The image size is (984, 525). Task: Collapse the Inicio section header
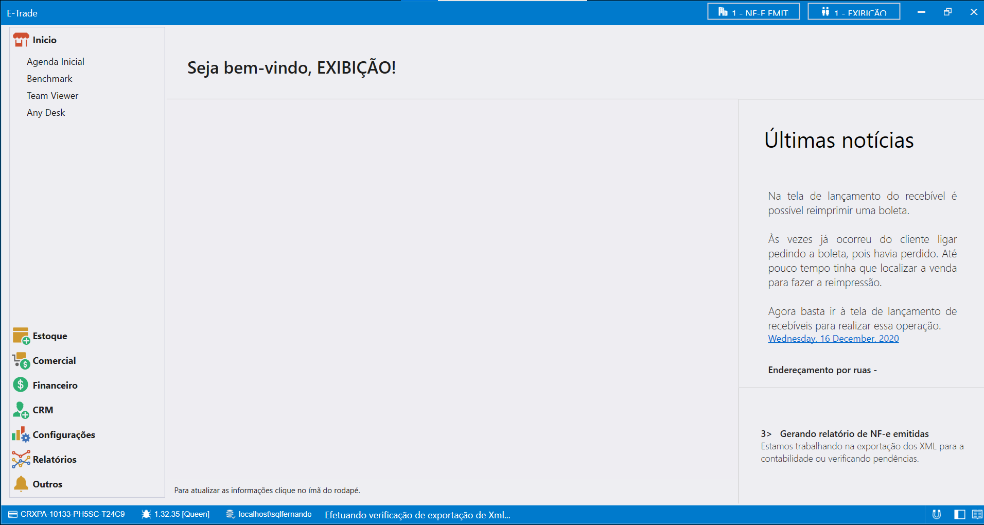(44, 40)
